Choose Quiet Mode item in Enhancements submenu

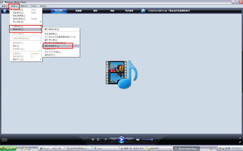coord(61,49)
